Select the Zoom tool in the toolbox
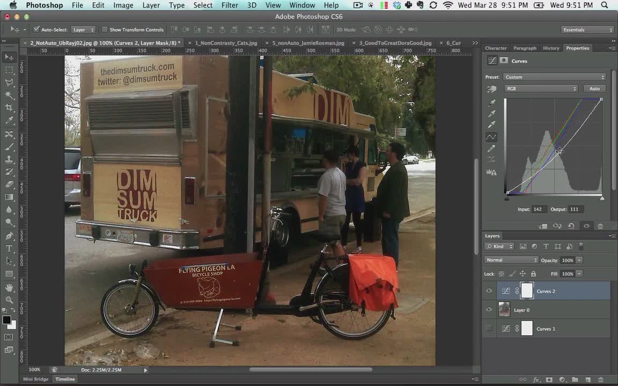 pos(9,300)
